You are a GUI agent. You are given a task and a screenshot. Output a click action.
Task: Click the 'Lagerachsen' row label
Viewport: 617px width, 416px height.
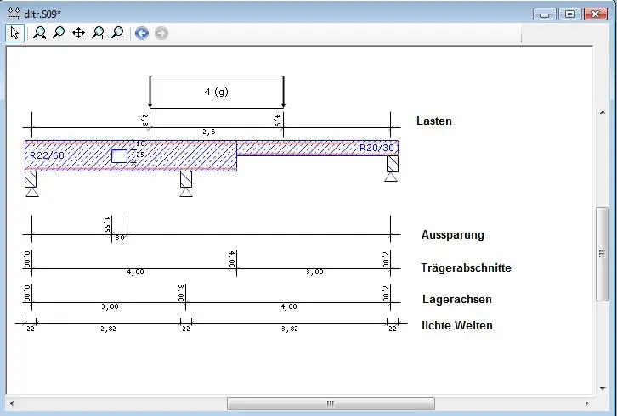coord(457,299)
